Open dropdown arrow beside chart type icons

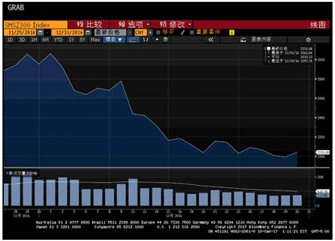pyautogui.click(x=157, y=40)
